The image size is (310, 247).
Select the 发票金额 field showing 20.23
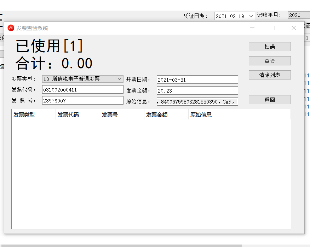click(x=197, y=91)
